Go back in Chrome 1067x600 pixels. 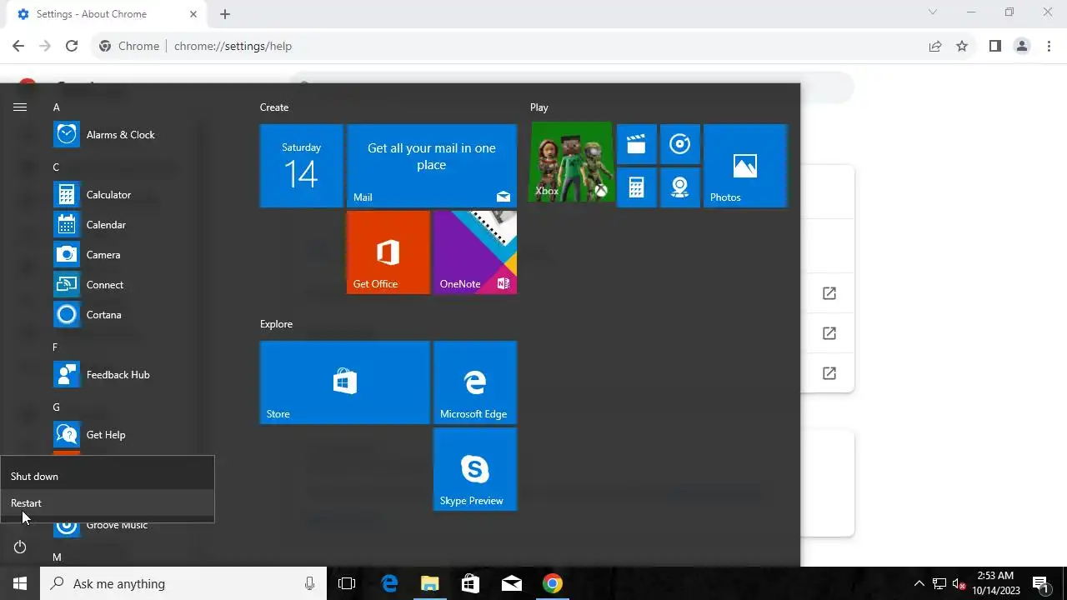click(18, 46)
